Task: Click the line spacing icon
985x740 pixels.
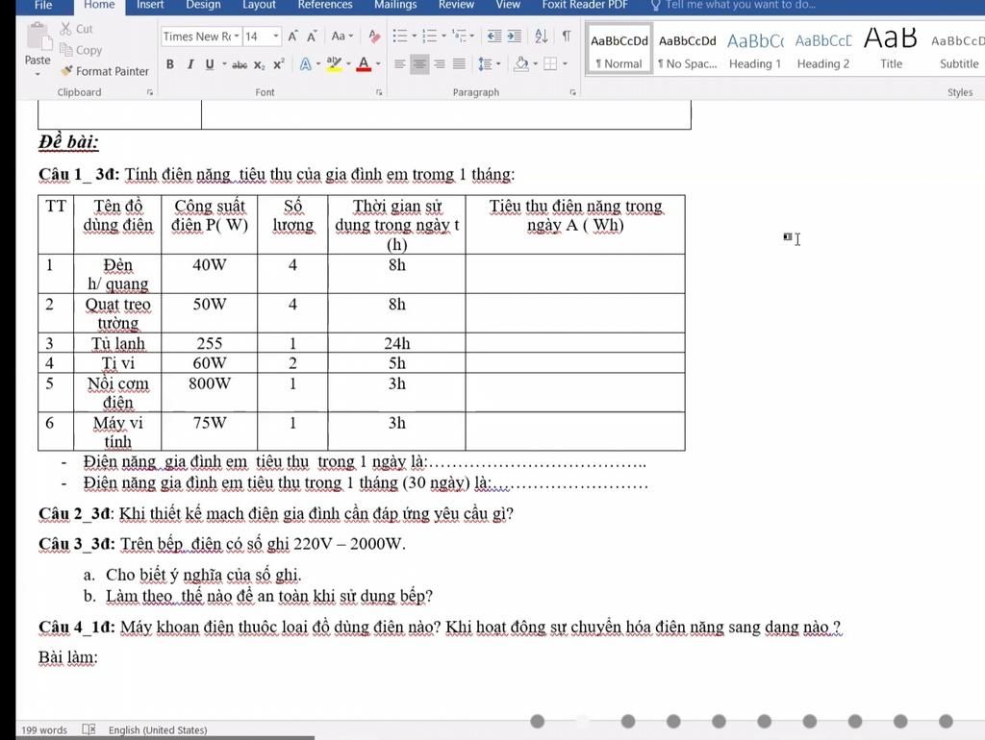Action: (x=485, y=64)
